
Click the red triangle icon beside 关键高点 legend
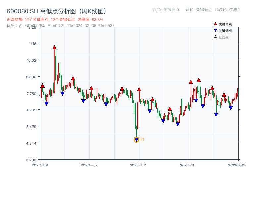click(x=215, y=24)
